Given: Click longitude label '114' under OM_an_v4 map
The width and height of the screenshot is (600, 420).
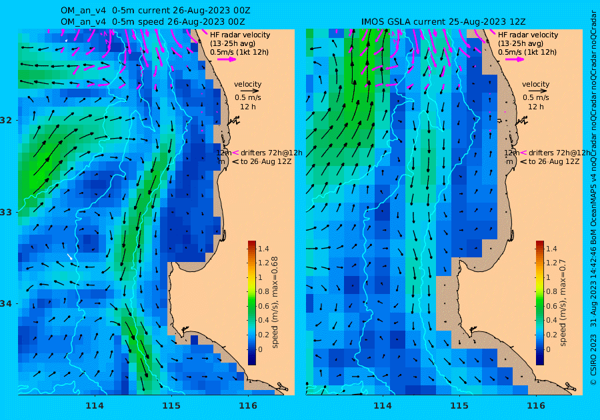Looking at the screenshot, I should [x=95, y=406].
